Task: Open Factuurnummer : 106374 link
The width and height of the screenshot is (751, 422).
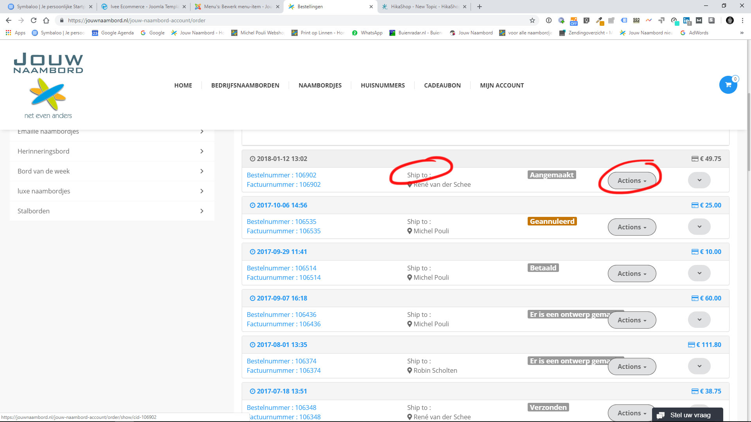Action: (284, 370)
